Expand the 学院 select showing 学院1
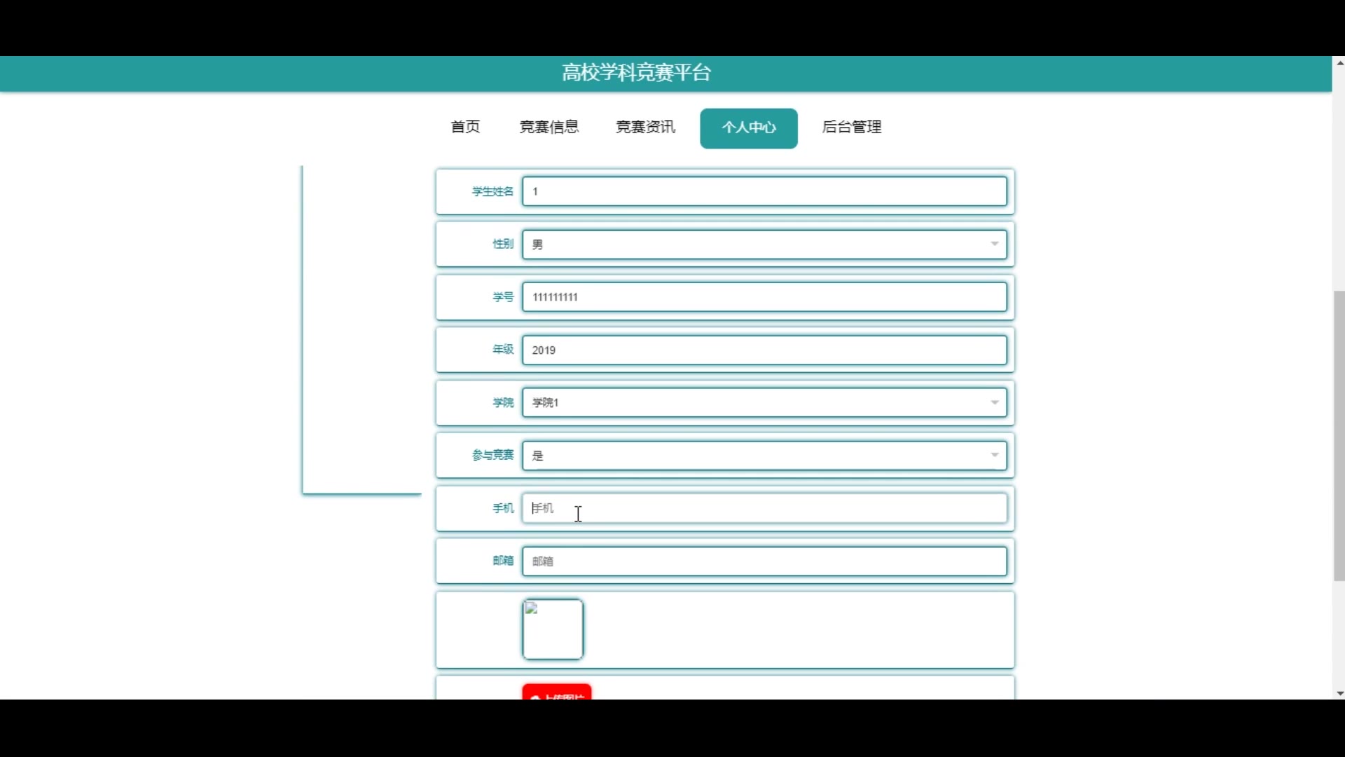The width and height of the screenshot is (1345, 757). [x=757, y=402]
